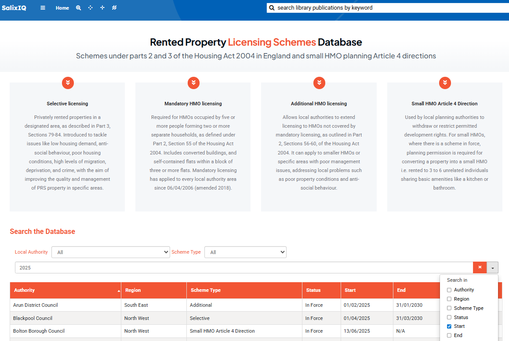This screenshot has width=509, height=341.
Task: Open the hamburger menu icon
Action: click(43, 8)
